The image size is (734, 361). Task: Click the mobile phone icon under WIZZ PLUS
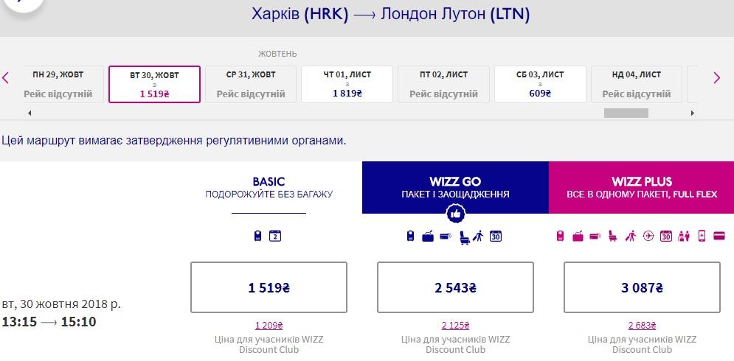(702, 236)
